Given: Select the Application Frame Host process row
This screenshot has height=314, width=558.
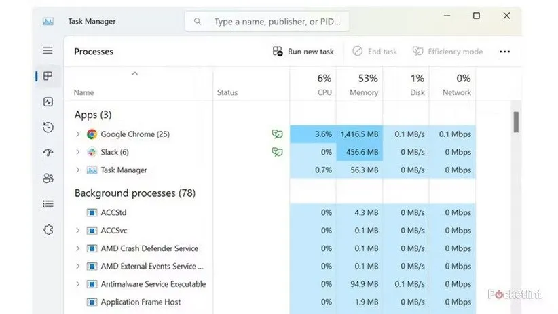Looking at the screenshot, I should pos(141,302).
